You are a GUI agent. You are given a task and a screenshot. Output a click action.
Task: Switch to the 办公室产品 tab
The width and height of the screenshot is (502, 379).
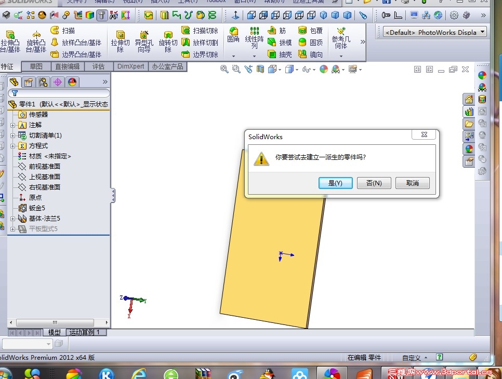(x=167, y=66)
